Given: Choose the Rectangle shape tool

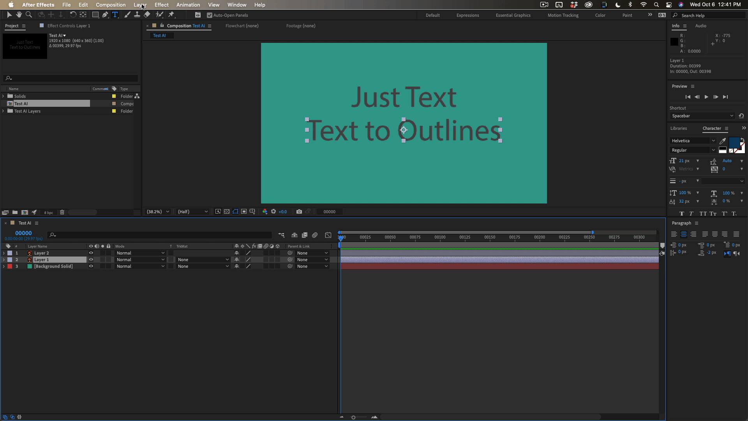Looking at the screenshot, I should [x=95, y=15].
